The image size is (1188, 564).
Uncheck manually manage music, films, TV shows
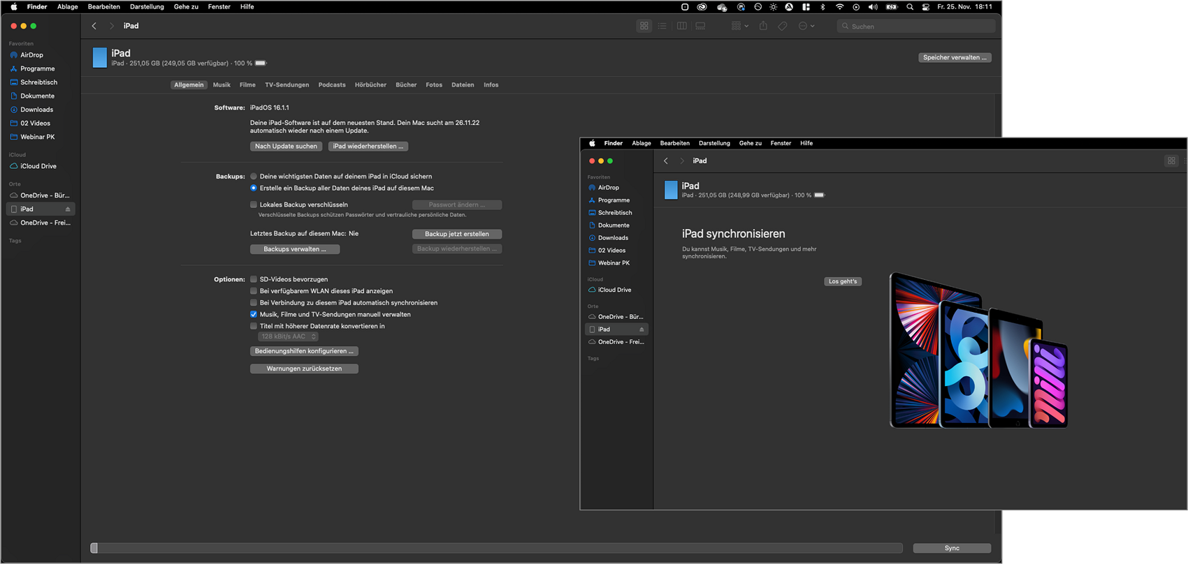point(254,314)
